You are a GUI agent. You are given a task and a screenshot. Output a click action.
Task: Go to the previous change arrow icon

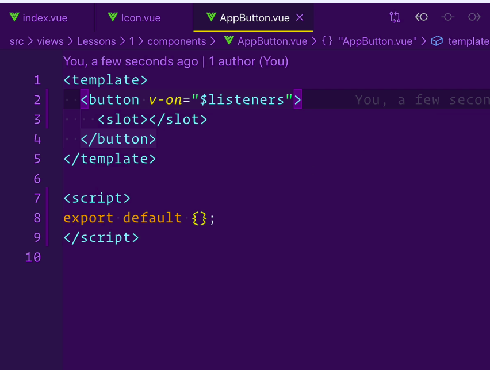(x=422, y=17)
